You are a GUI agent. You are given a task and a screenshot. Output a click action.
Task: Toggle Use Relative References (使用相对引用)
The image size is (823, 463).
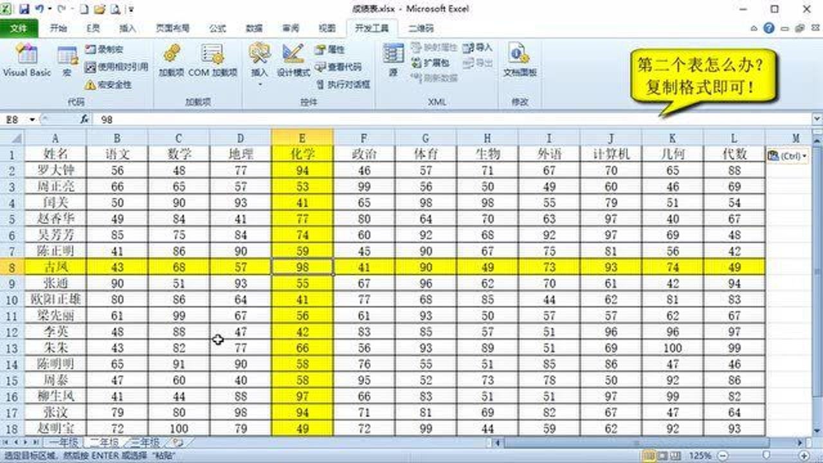pos(116,66)
